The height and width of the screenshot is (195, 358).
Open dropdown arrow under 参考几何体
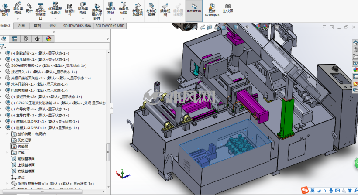(124, 19)
